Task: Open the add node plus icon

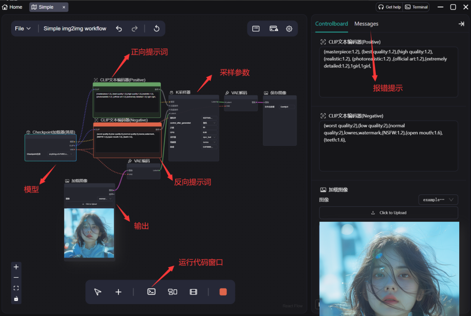Action: [118, 292]
